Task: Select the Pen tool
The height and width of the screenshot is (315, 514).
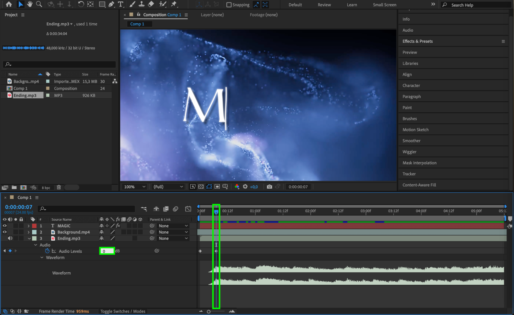Action: (x=111, y=4)
